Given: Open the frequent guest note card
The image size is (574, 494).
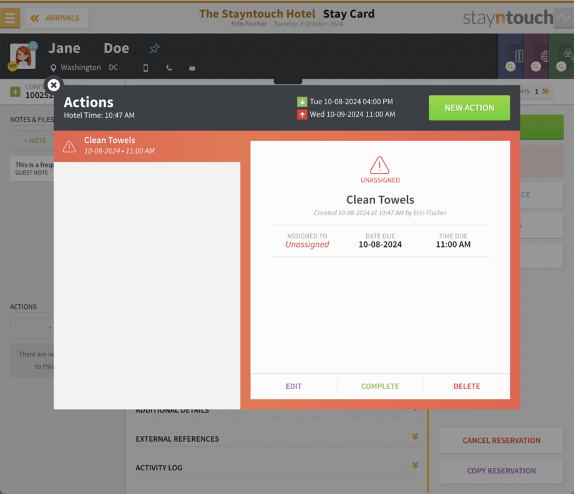Looking at the screenshot, I should tap(32, 168).
